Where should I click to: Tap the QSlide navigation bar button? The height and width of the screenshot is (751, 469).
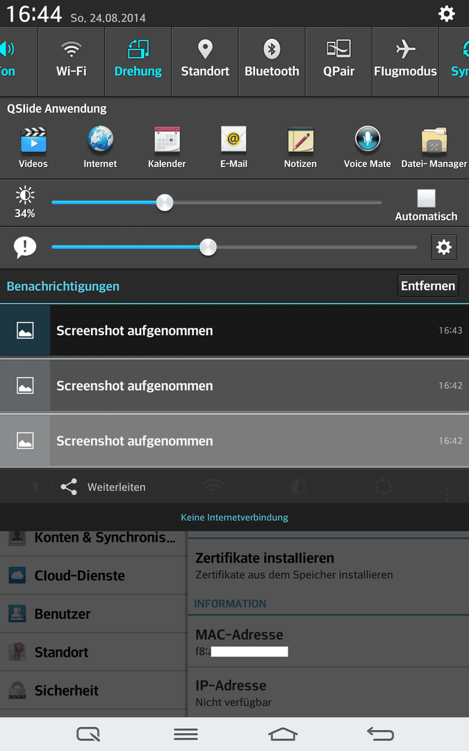point(88,734)
